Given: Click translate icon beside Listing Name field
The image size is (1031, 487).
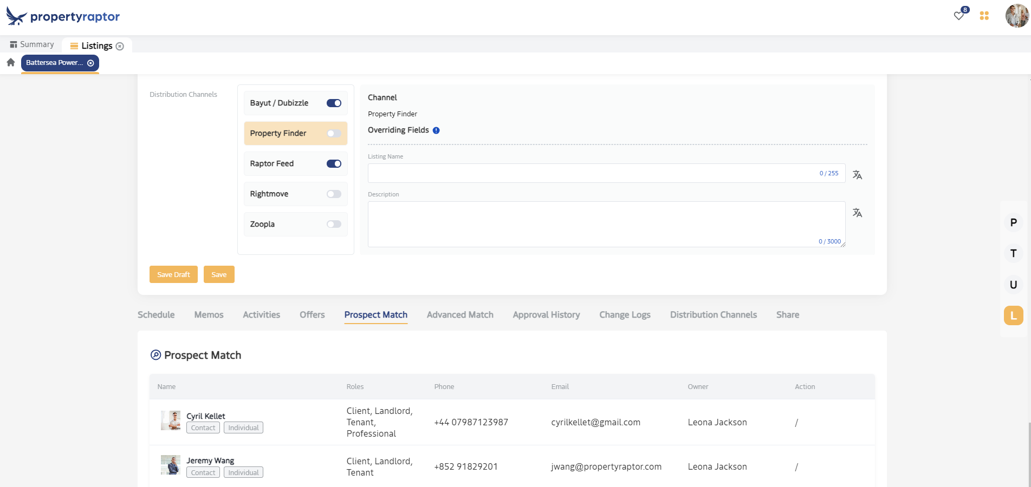Looking at the screenshot, I should tap(857, 175).
